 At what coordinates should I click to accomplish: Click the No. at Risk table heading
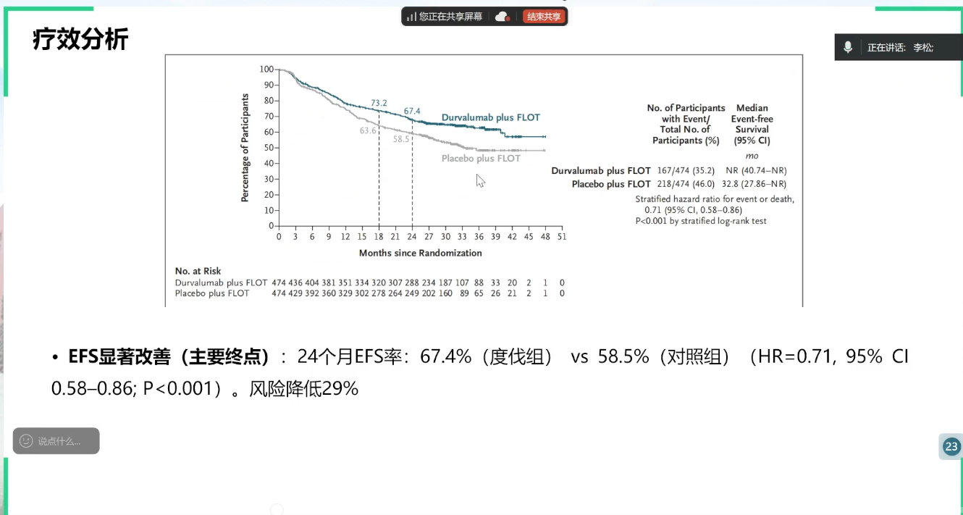(x=198, y=271)
